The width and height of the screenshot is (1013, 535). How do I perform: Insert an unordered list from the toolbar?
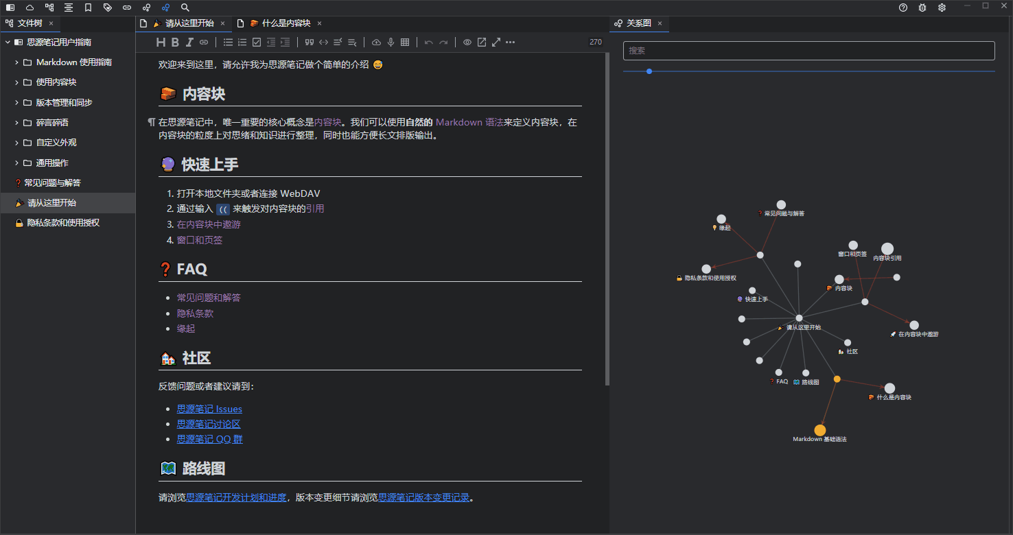pyautogui.click(x=228, y=43)
